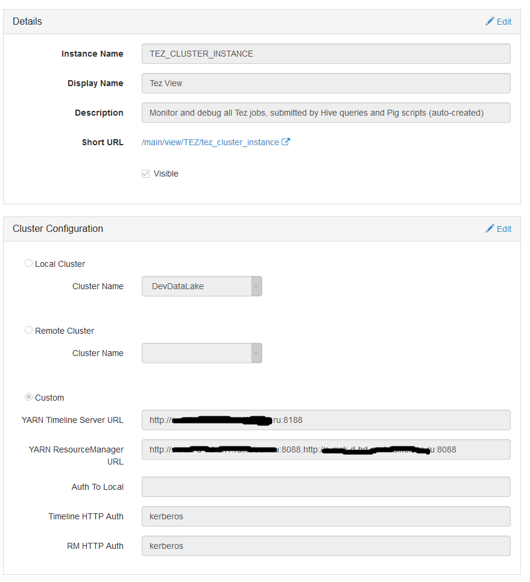
Task: Click the pencil icon in Cluster Configuration header
Action: [x=490, y=228]
